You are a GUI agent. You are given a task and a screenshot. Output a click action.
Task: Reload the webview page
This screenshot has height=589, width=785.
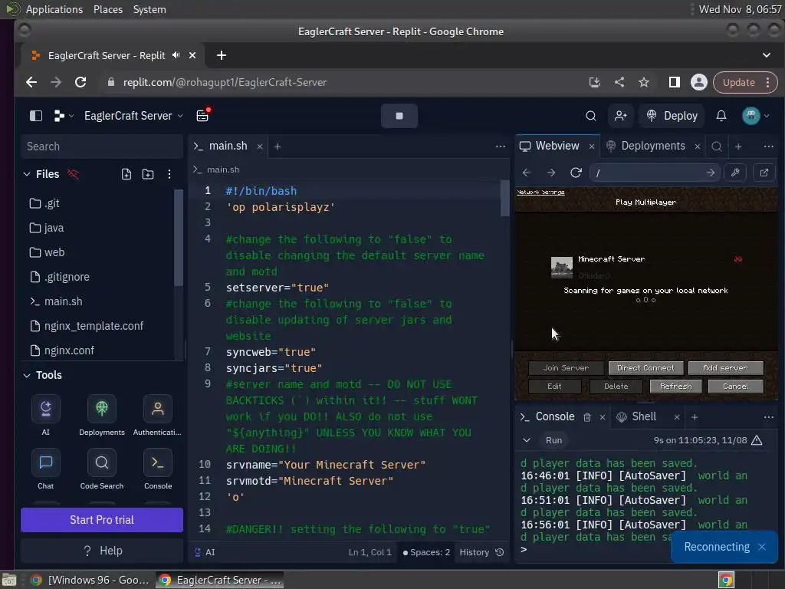(x=576, y=173)
